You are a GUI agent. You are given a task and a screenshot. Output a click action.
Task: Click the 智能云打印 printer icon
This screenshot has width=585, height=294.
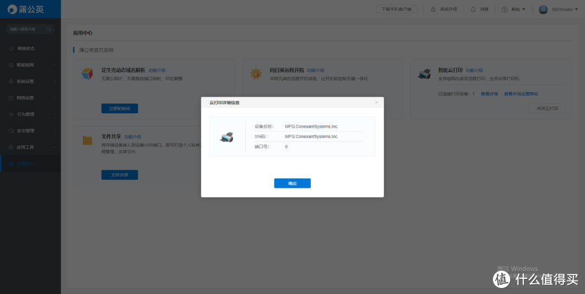[x=424, y=74]
